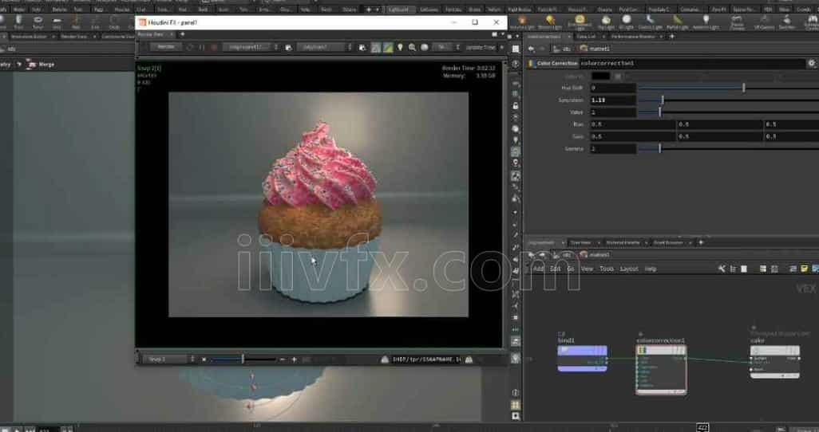The width and height of the screenshot is (819, 432).
Task: Click the Hue Shift slider handle
Action: (x=744, y=88)
